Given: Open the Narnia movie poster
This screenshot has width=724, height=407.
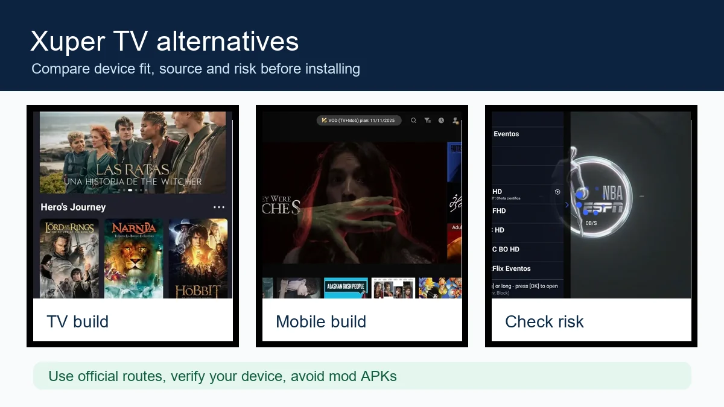Looking at the screenshot, I should (x=134, y=258).
